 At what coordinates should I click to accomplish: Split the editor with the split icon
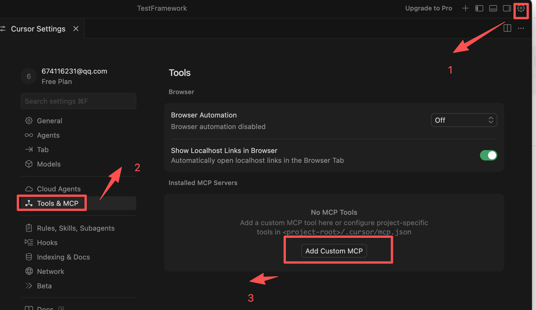507,28
